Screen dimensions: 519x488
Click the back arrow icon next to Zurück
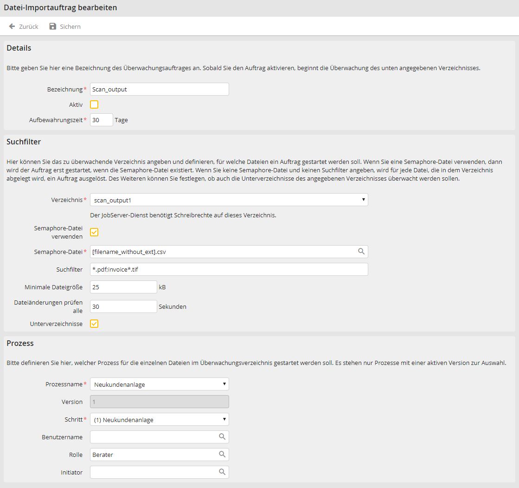[x=12, y=26]
